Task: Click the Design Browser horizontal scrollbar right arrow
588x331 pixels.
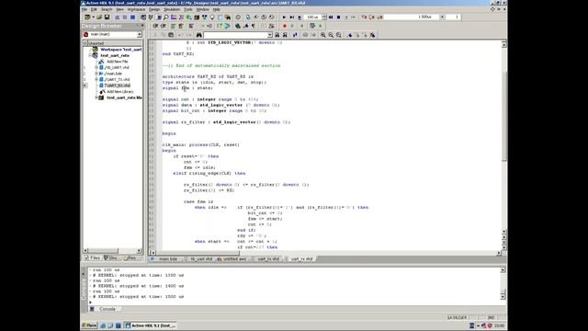Action: click(x=139, y=251)
